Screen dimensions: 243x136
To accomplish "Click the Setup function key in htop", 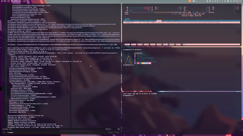I will click(133, 44).
